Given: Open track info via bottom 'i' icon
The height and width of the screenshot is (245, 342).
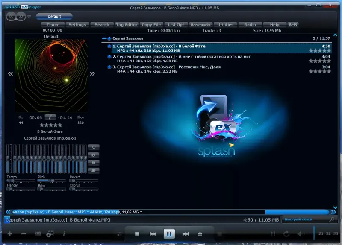Looking at the screenshot, I should 64,234.
